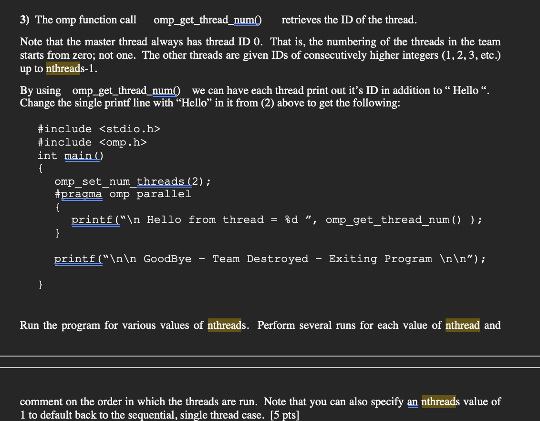Click the underlined omp_get_thread_num() function name

tap(207, 20)
